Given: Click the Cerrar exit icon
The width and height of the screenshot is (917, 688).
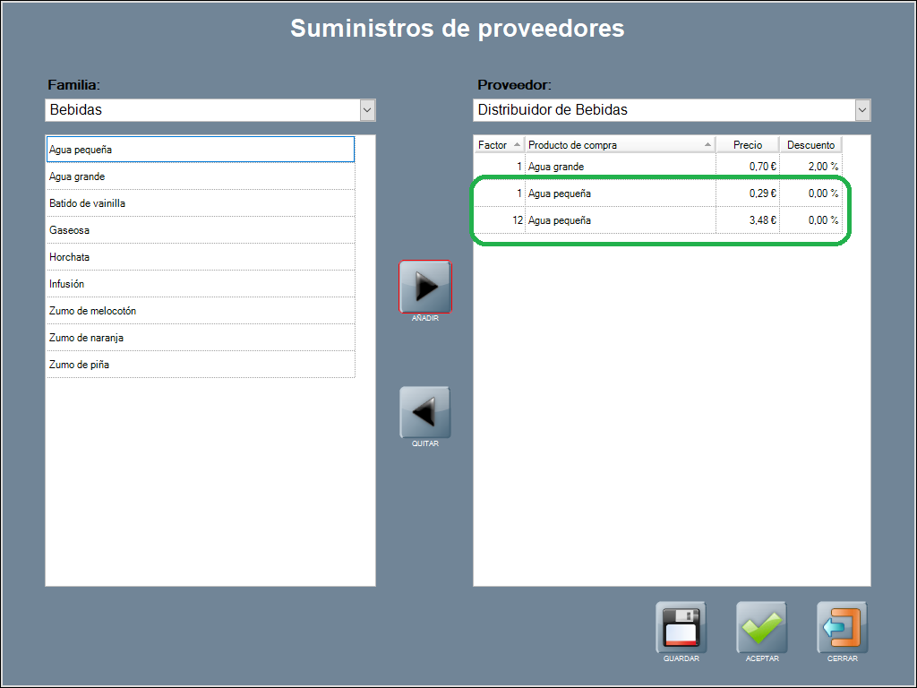Looking at the screenshot, I should tap(842, 628).
